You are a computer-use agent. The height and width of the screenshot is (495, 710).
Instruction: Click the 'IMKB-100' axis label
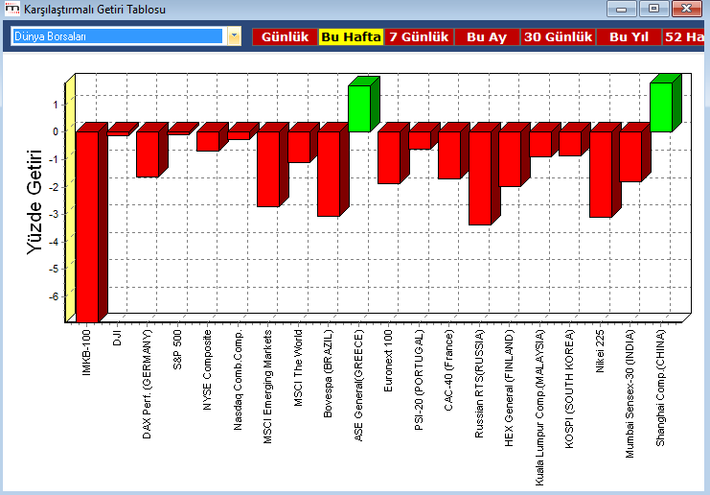[x=86, y=353]
